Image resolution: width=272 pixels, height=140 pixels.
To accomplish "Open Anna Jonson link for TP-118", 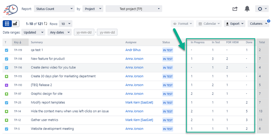I will click(135, 59).
